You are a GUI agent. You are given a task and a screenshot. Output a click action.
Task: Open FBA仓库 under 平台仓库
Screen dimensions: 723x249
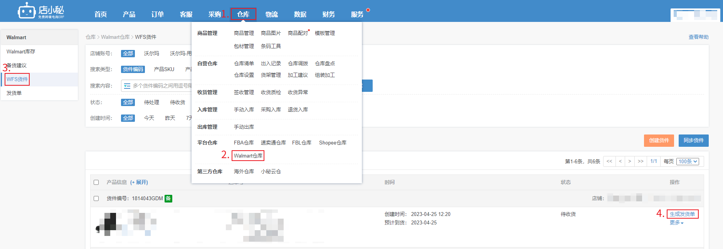tap(244, 143)
